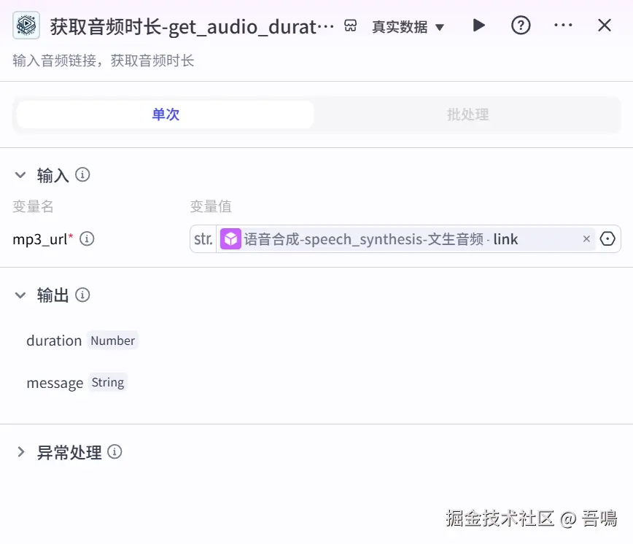Screen dimensions: 633x544
Task: Open the 真实数据 dropdown
Action: point(408,27)
